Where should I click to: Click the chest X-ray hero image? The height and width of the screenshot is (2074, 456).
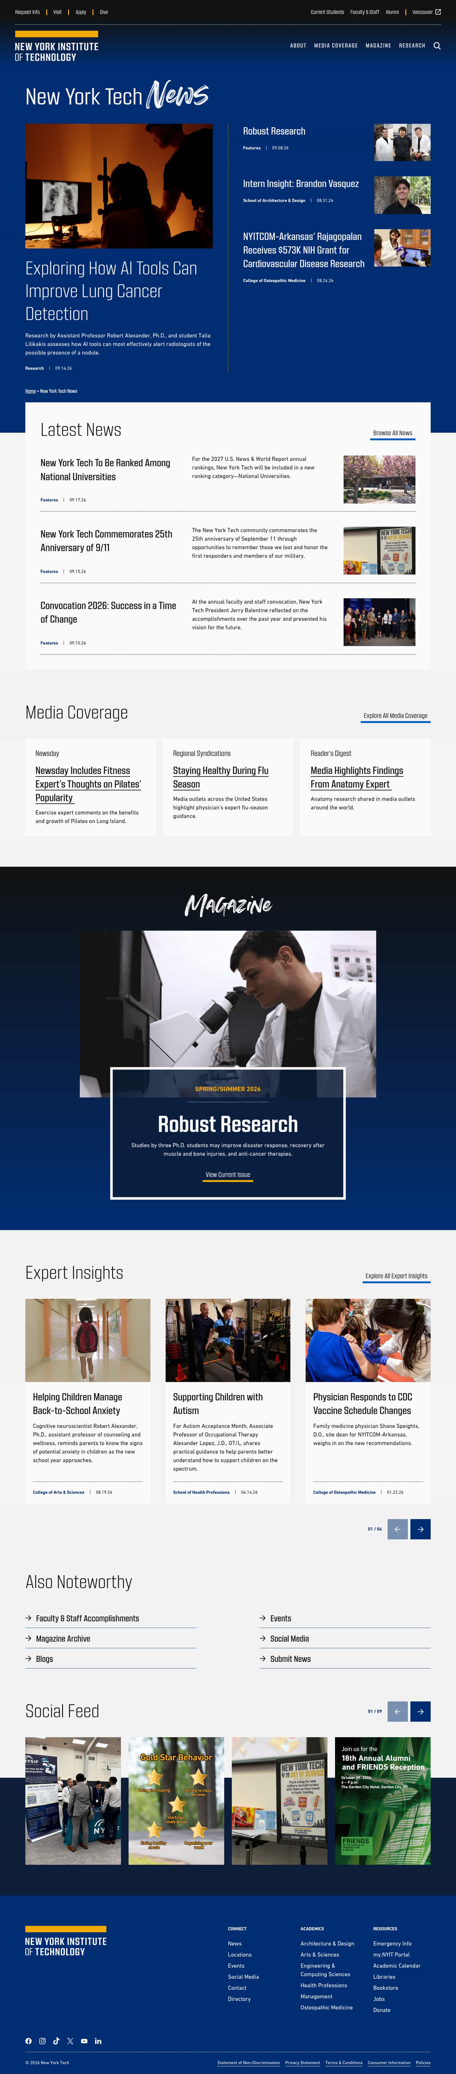pos(119,186)
